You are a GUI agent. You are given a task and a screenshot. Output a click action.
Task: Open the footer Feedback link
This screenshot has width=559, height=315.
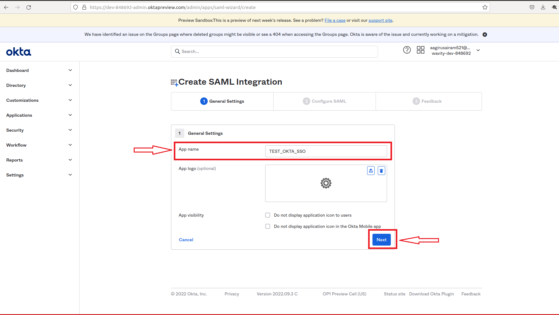(x=471, y=294)
